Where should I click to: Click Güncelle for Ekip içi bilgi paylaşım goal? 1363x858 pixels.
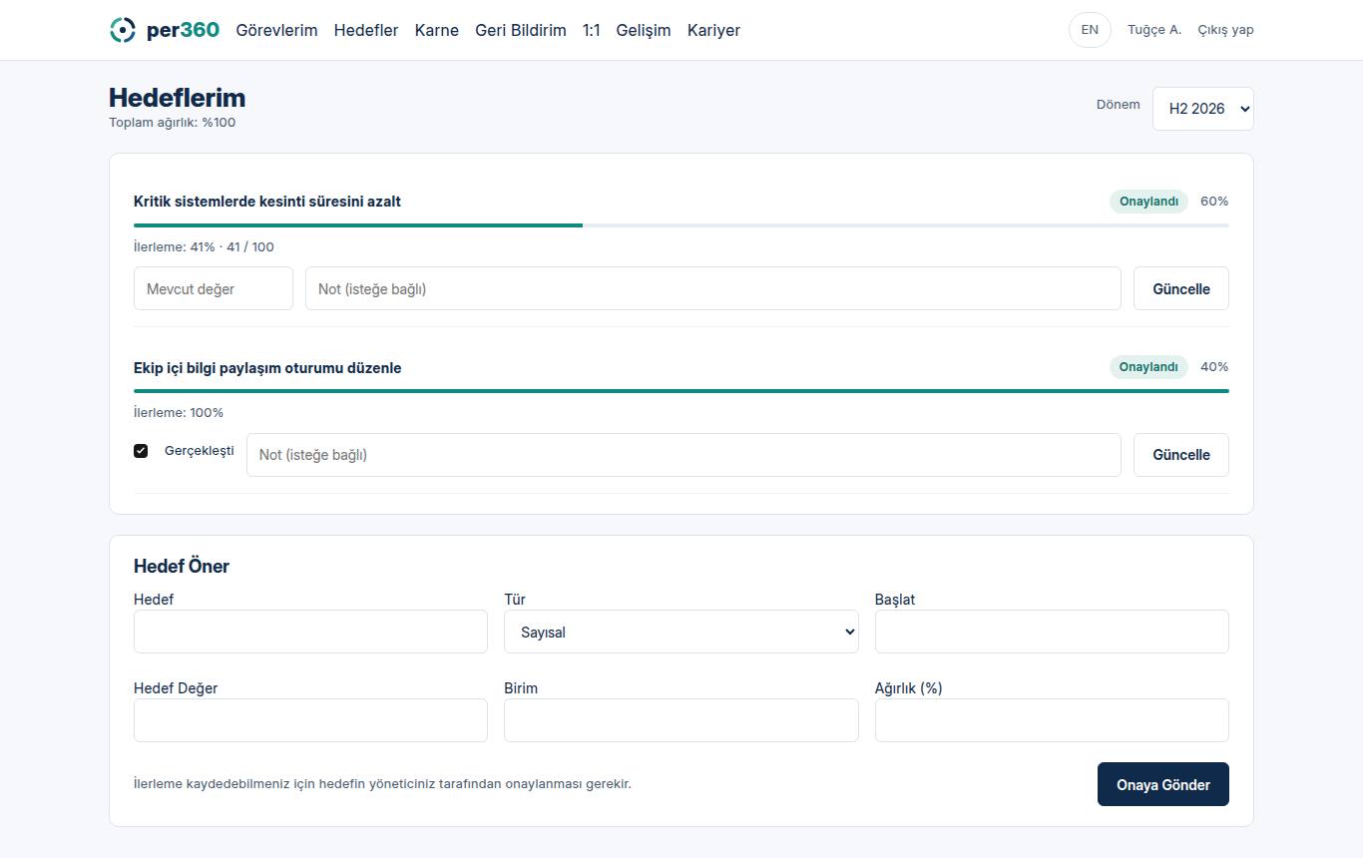[x=1181, y=455]
